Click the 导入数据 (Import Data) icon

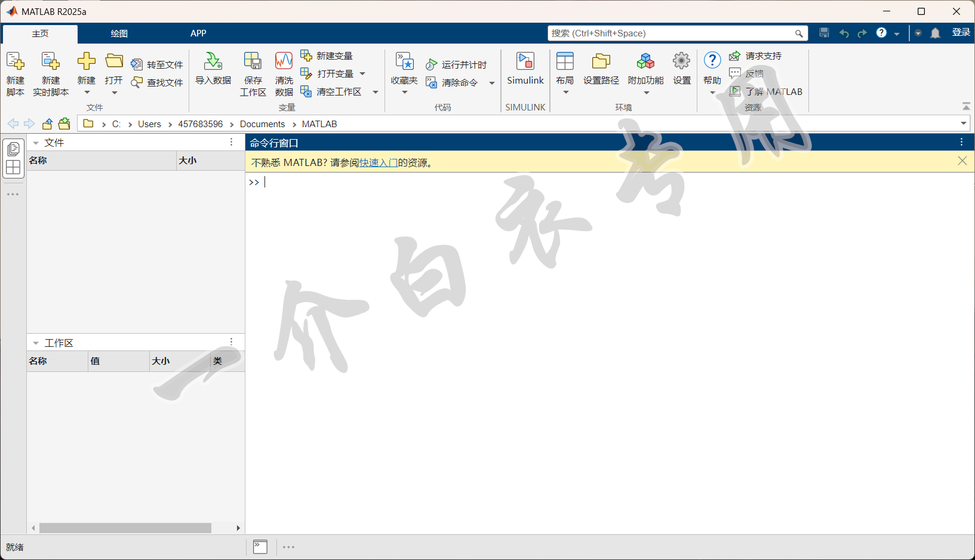213,61
